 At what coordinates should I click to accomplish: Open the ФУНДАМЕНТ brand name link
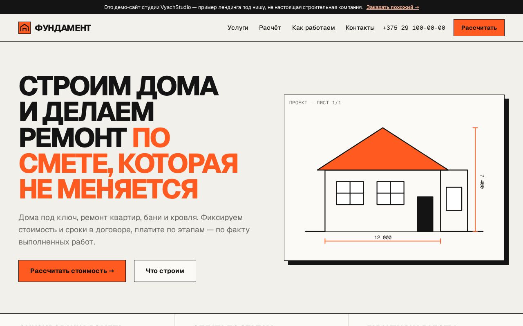pyautogui.click(x=63, y=28)
